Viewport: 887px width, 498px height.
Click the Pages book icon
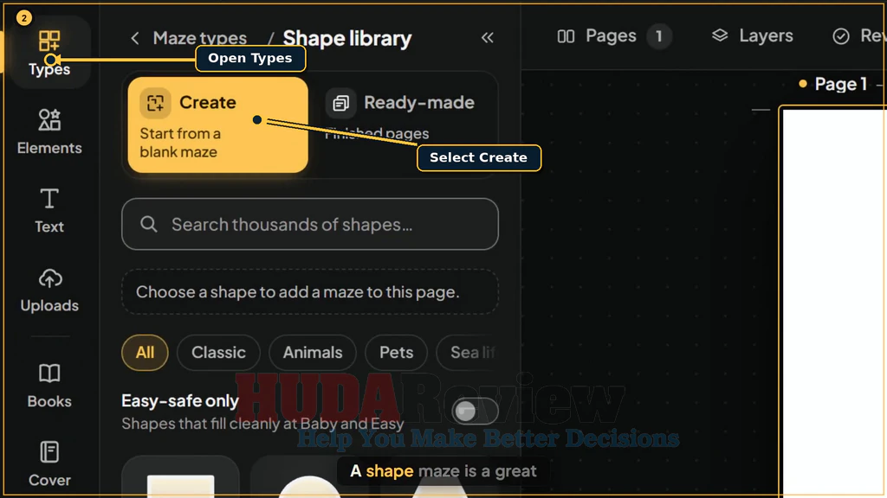(566, 36)
